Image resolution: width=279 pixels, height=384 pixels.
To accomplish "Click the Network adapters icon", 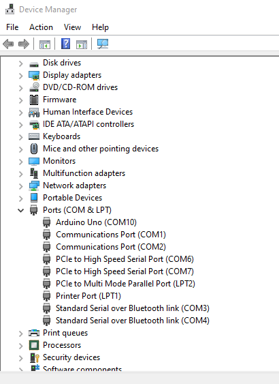I will pyautogui.click(x=34, y=186).
